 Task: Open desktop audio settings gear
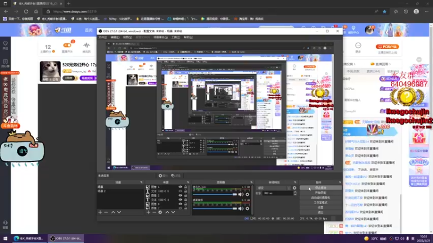pos(247,208)
